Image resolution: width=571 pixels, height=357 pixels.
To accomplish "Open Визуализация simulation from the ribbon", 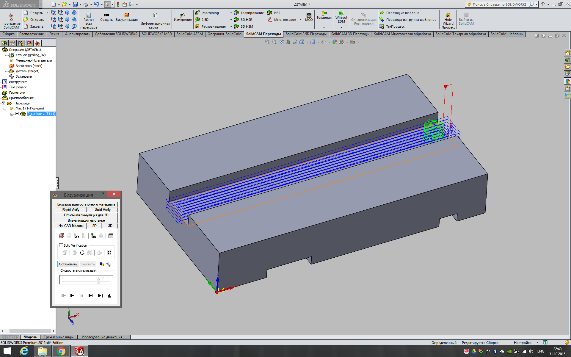I will pos(126,15).
